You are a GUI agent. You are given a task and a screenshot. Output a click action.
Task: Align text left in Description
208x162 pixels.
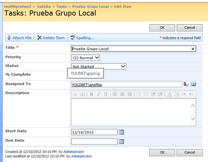coord(115,95)
